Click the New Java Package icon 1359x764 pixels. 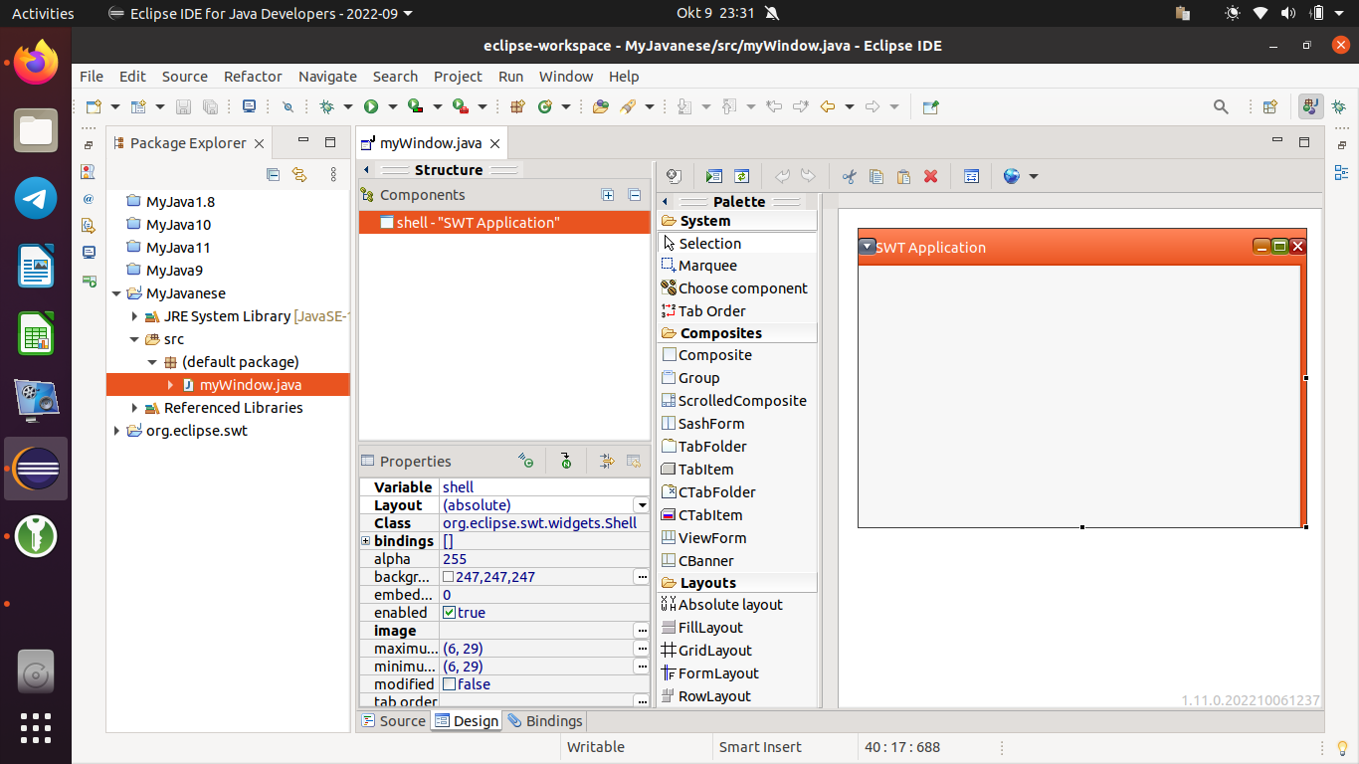click(517, 106)
